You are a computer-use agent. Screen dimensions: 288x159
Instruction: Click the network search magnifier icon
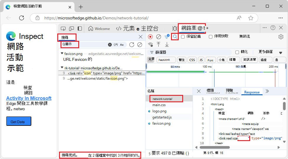click(175, 37)
